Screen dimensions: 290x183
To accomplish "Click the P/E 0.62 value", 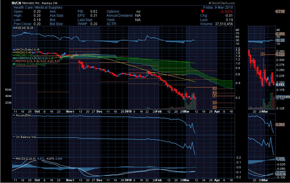I will point(94,12).
